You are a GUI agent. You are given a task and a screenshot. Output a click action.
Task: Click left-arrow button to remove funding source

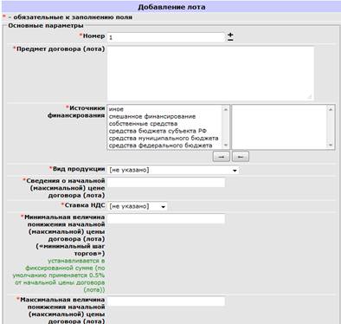point(241,157)
